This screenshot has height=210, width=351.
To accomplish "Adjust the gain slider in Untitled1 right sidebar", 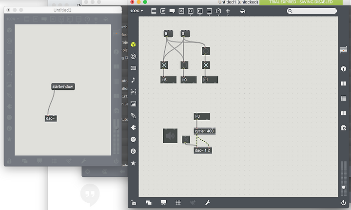I will pyautogui.click(x=344, y=187).
